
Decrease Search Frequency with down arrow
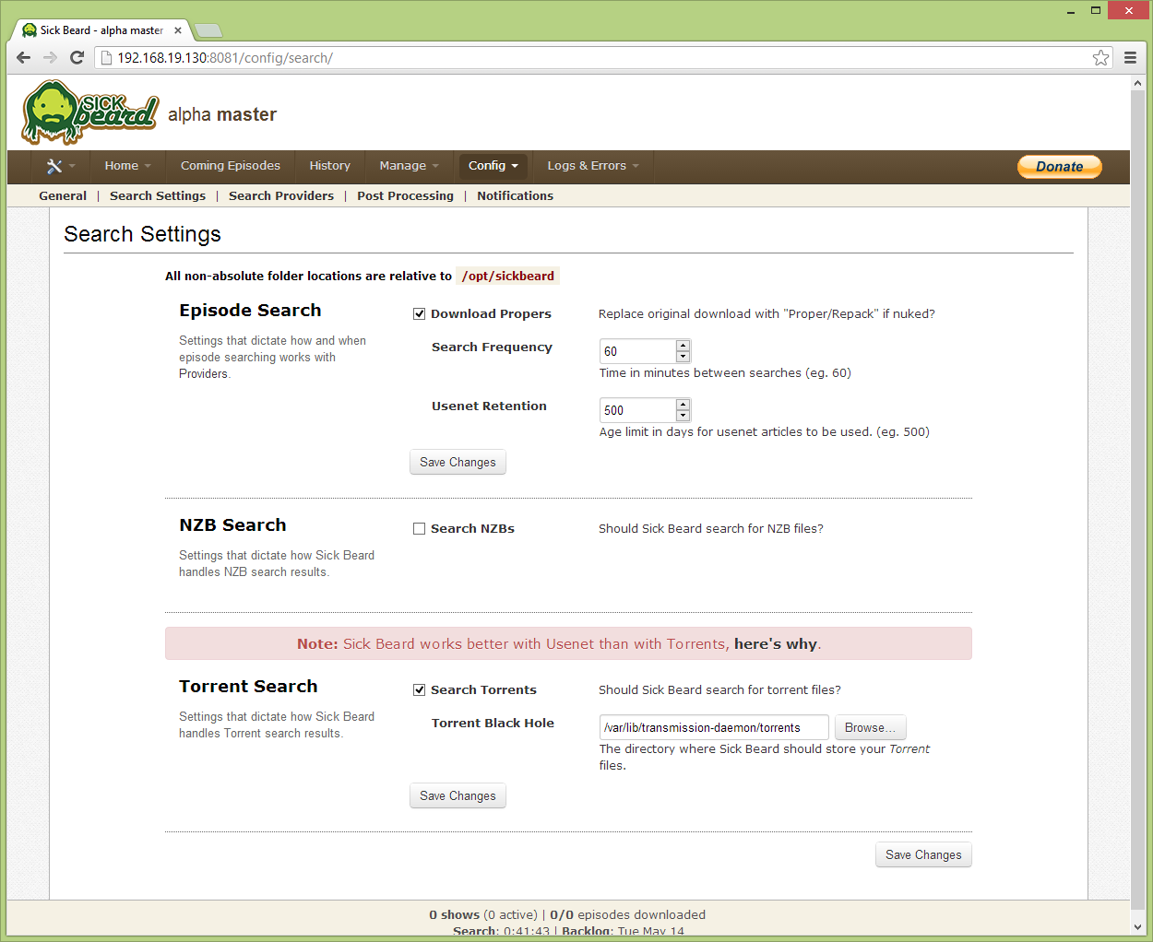[683, 357]
